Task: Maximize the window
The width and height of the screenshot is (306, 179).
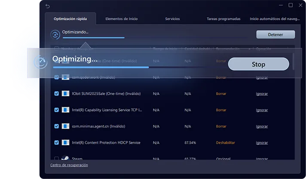Action: 291,5
